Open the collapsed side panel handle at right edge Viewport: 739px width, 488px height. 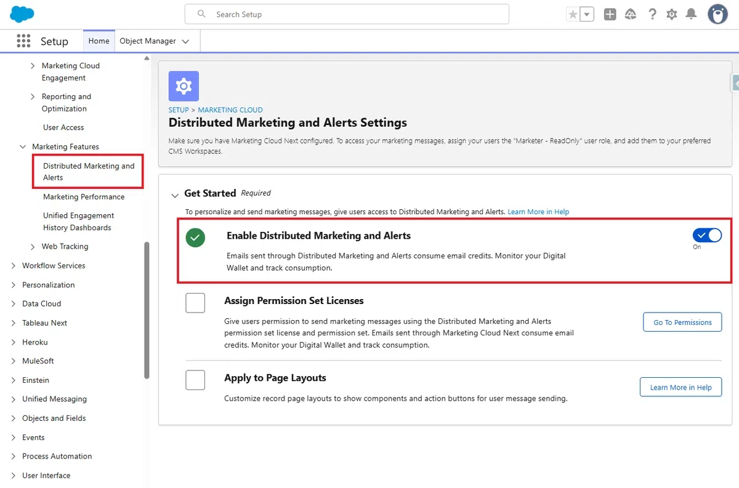735,82
